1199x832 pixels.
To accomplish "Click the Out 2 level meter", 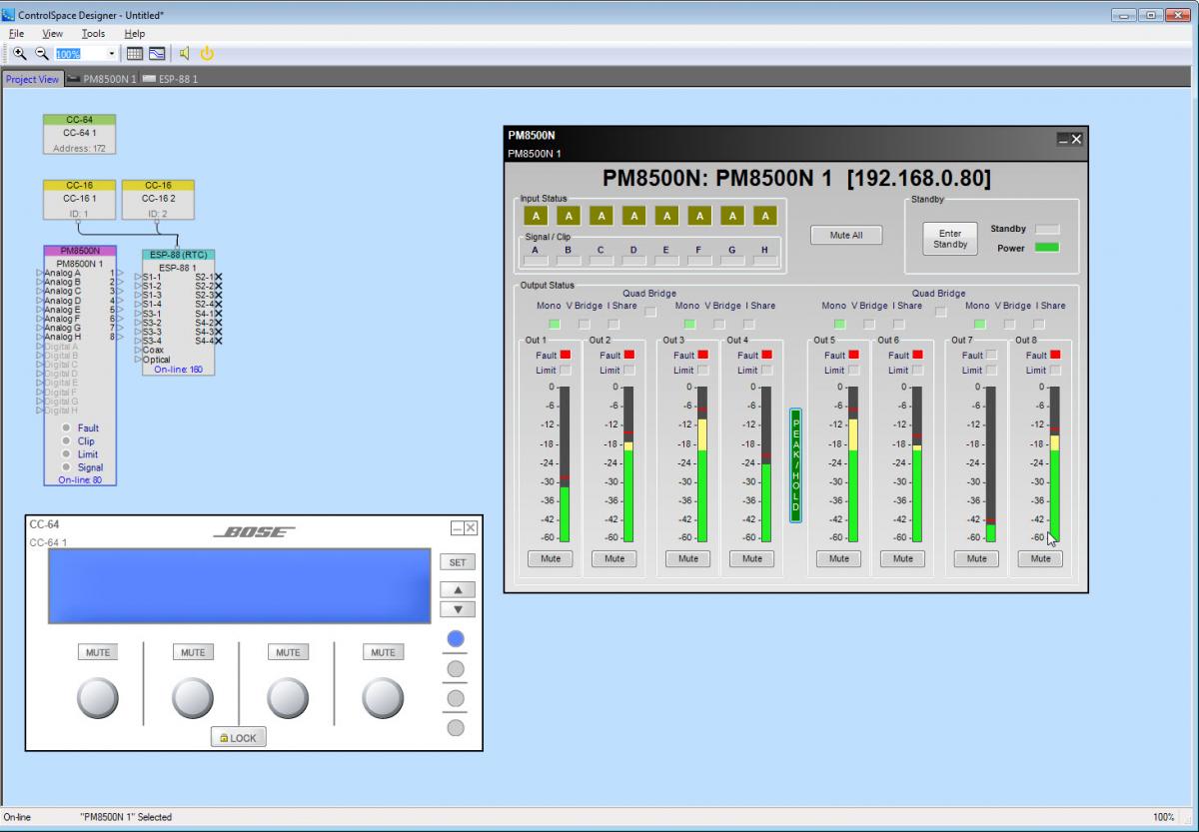I will [x=628, y=464].
